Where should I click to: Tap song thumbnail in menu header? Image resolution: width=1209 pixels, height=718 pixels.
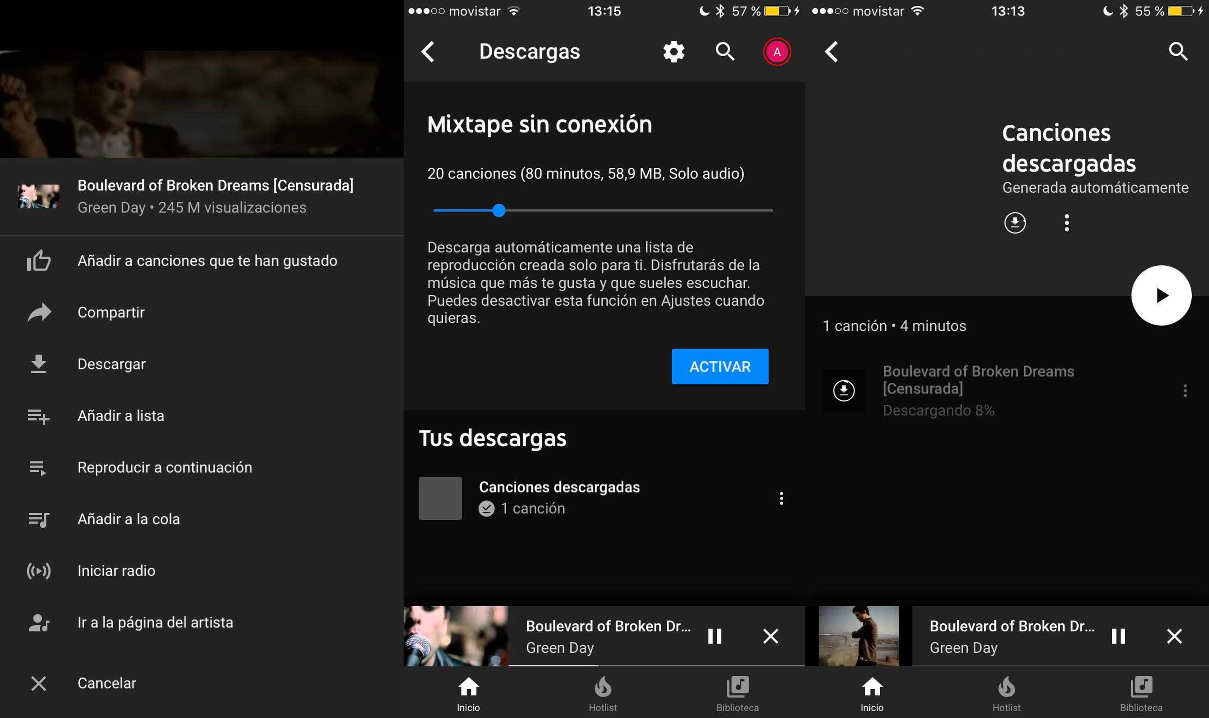click(39, 196)
